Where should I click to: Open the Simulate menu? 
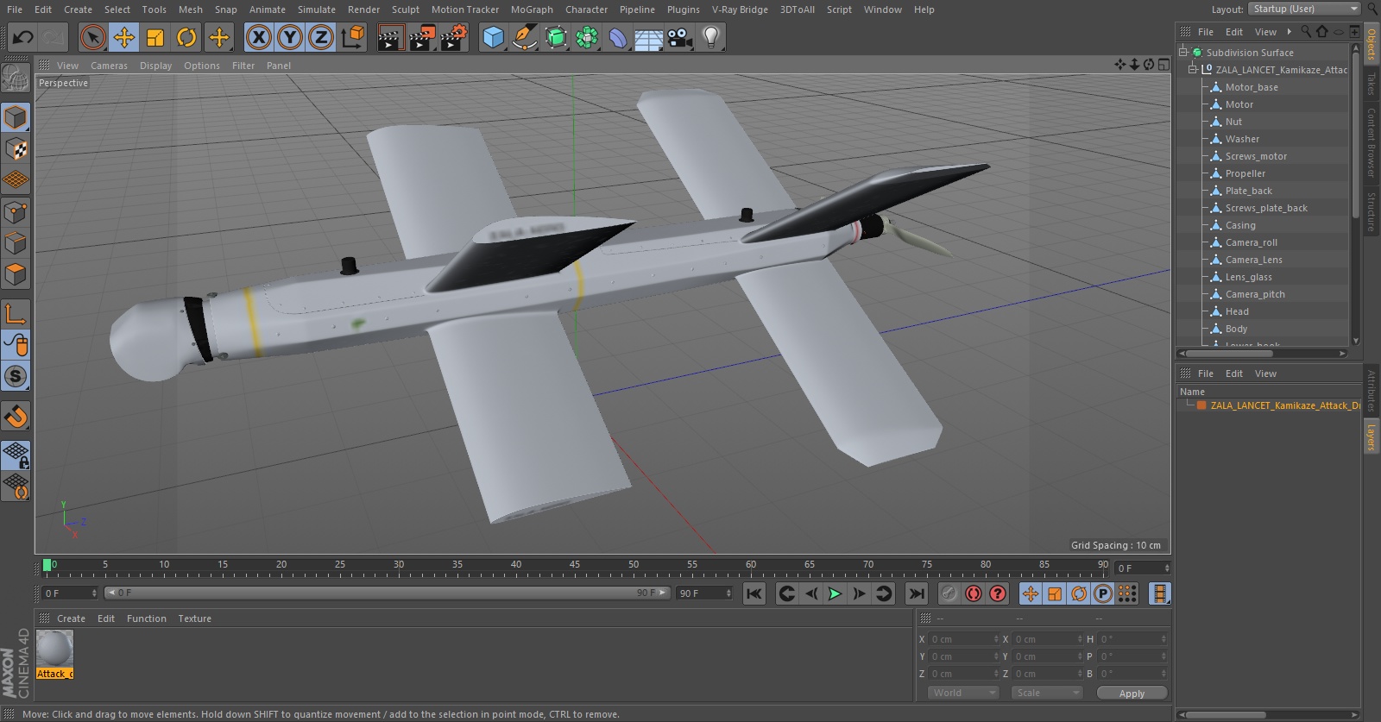pos(317,9)
